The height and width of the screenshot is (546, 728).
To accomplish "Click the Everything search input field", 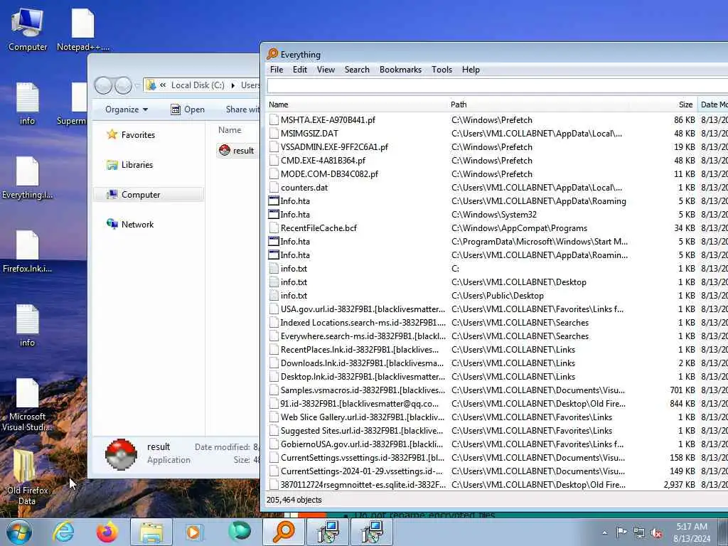I will pyautogui.click(x=498, y=86).
